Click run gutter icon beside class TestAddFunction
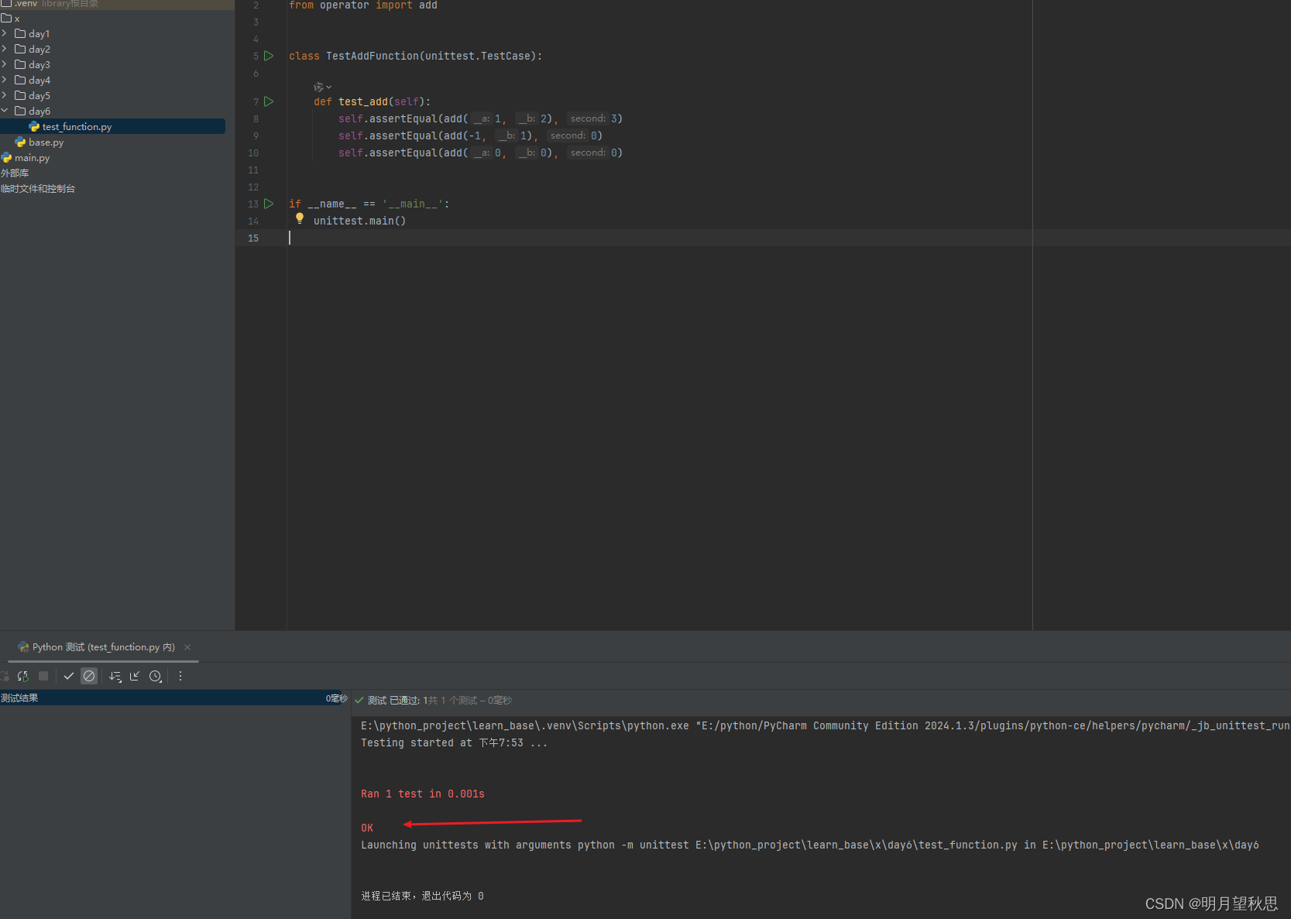The height and width of the screenshot is (919, 1291). click(x=269, y=56)
